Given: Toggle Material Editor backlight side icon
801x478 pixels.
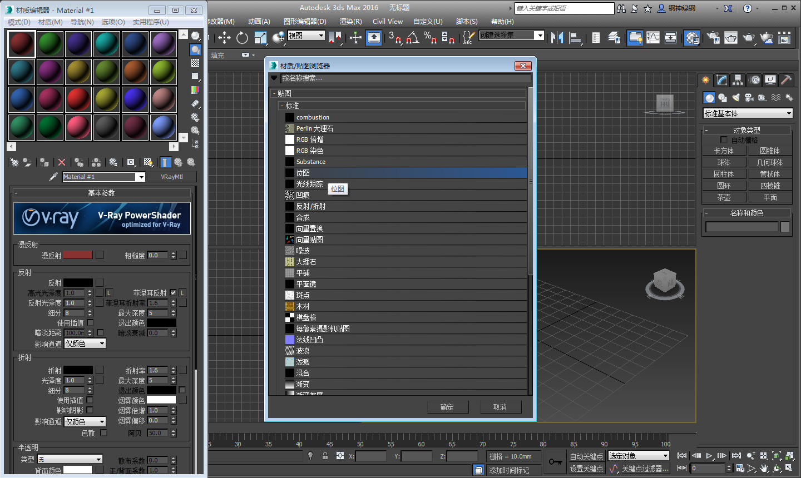Looking at the screenshot, I should 195,49.
